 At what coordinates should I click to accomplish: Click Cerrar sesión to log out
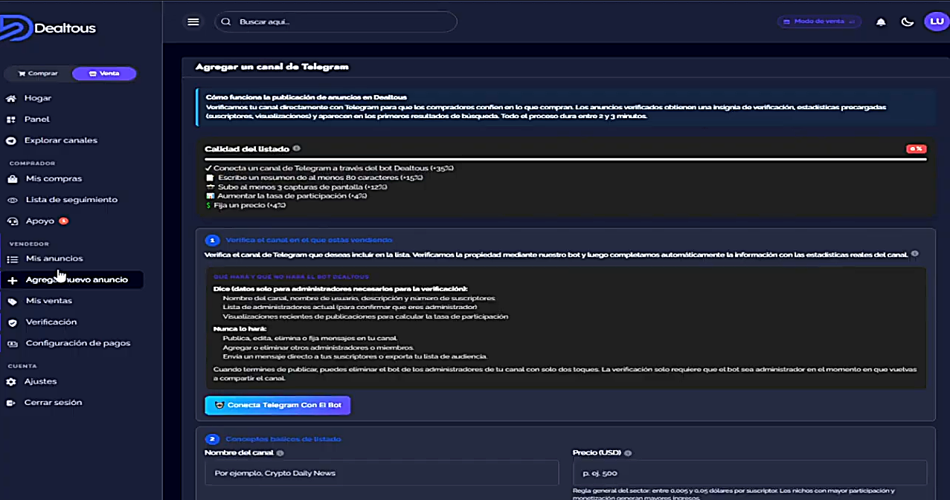click(53, 403)
